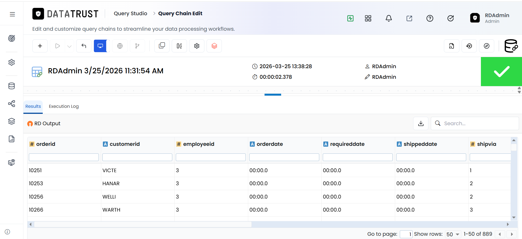Image resolution: width=522 pixels, height=239 pixels.
Task: Click the external link open icon
Action: tap(409, 18)
